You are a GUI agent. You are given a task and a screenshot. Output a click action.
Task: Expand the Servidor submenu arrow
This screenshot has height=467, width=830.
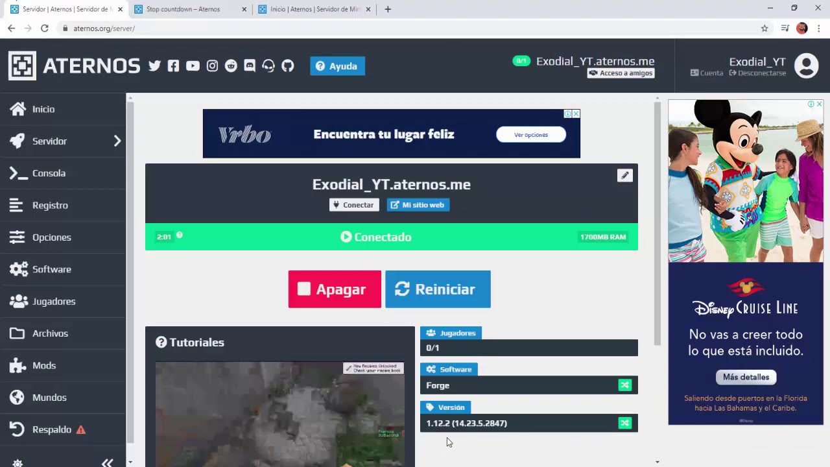pyautogui.click(x=117, y=141)
